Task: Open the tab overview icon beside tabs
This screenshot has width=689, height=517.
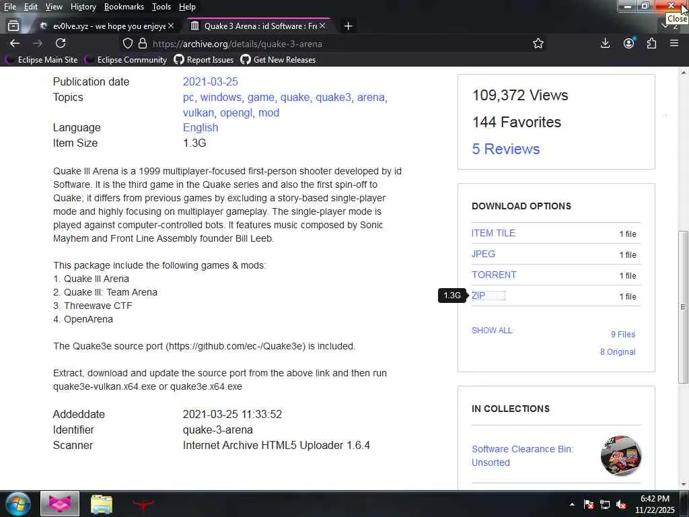Action: click(13, 26)
